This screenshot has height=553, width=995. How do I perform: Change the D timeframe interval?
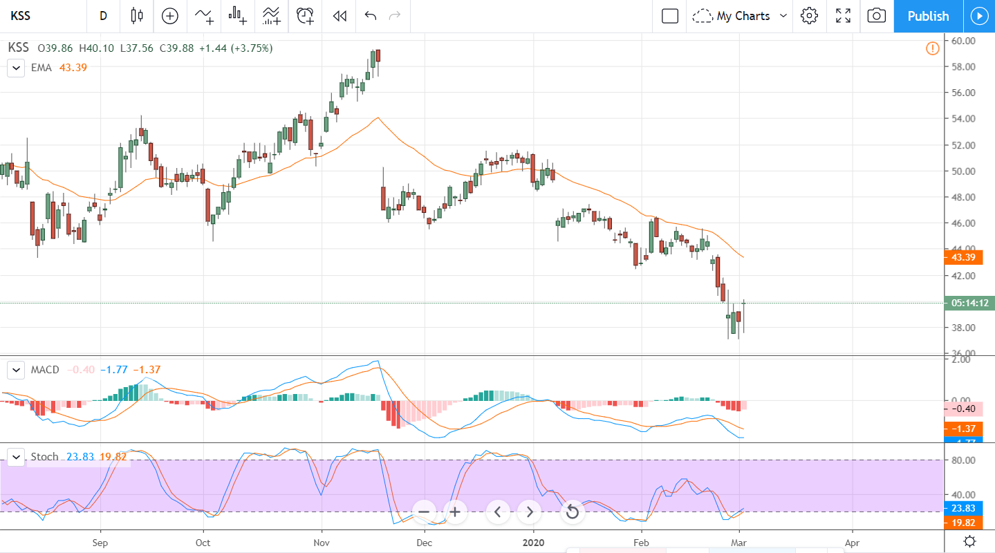pyautogui.click(x=103, y=16)
